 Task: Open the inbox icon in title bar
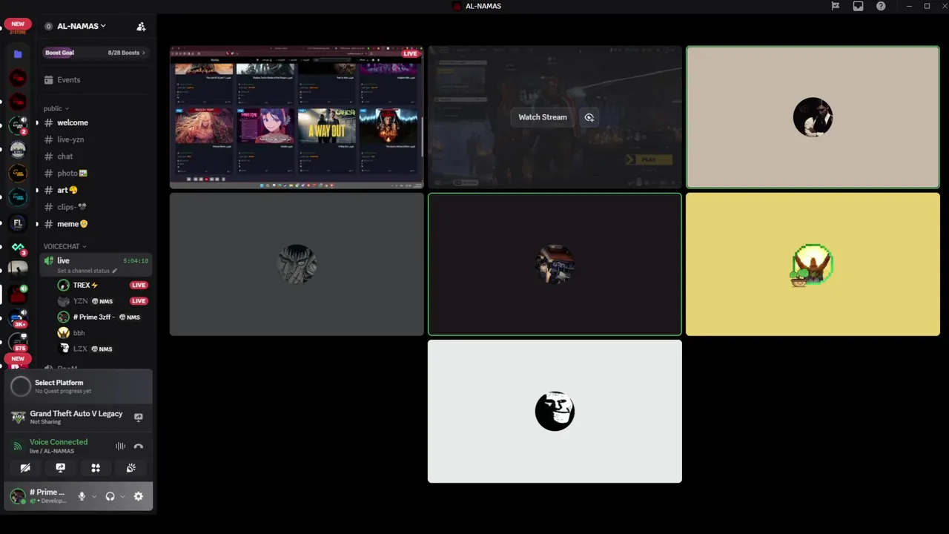click(x=858, y=6)
